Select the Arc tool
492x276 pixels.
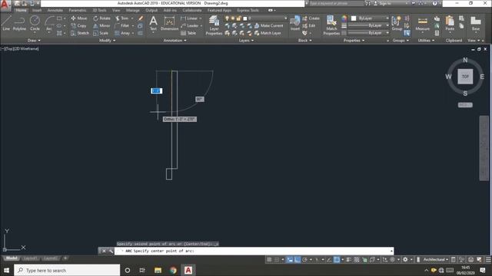pos(49,23)
